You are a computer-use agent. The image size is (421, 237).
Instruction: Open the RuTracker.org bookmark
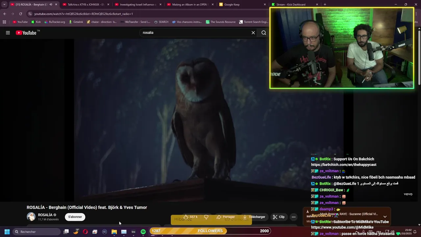pos(55,22)
